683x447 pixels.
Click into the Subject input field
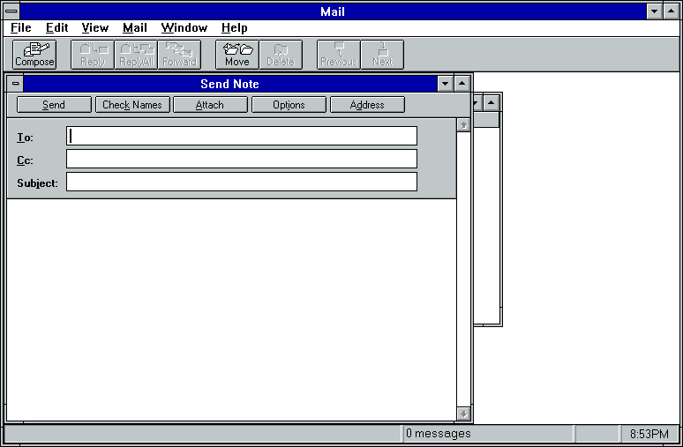pos(241,182)
